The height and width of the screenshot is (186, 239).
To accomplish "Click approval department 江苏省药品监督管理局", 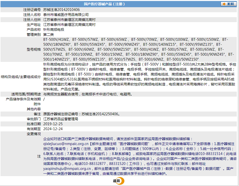I will (60, 119).
